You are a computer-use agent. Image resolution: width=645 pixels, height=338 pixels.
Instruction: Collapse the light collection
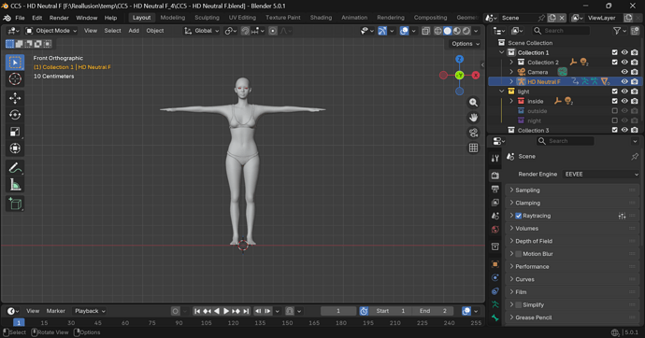pyautogui.click(x=501, y=92)
